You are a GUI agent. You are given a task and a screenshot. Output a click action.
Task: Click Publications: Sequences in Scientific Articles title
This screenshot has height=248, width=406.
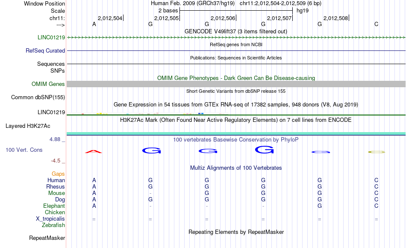[x=236, y=58]
